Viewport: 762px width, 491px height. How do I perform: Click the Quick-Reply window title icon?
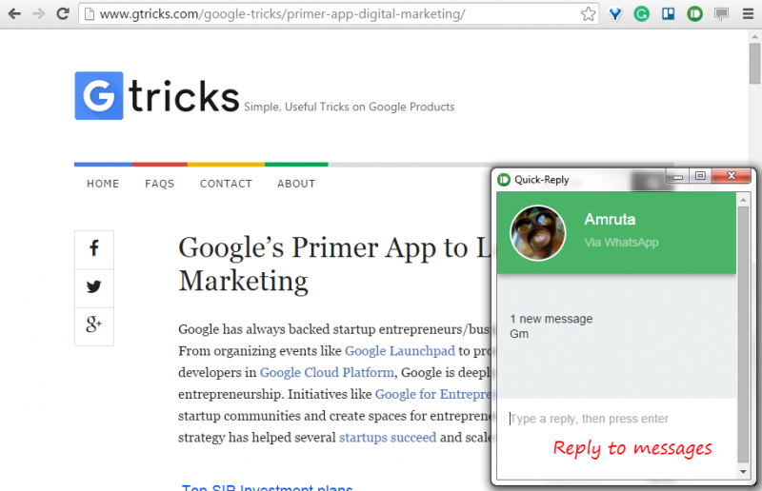click(504, 180)
